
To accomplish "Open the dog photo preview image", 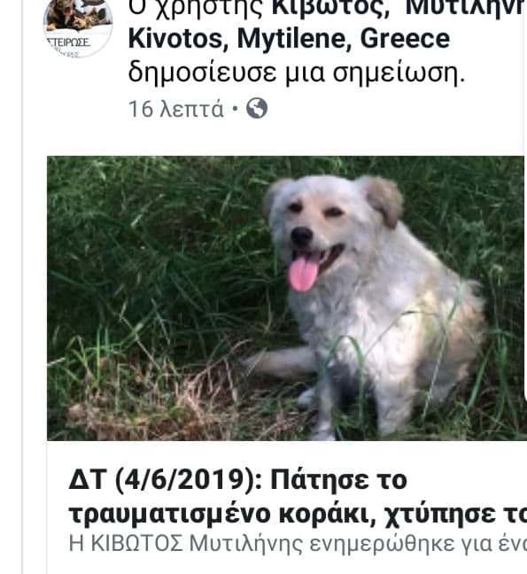I will pyautogui.click(x=285, y=298).
